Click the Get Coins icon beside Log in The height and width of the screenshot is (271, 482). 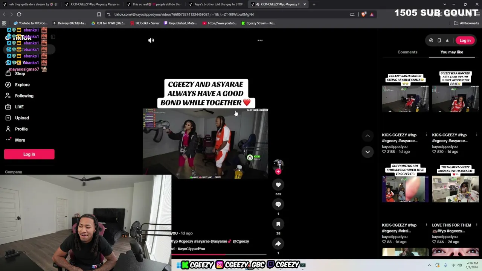(x=431, y=41)
